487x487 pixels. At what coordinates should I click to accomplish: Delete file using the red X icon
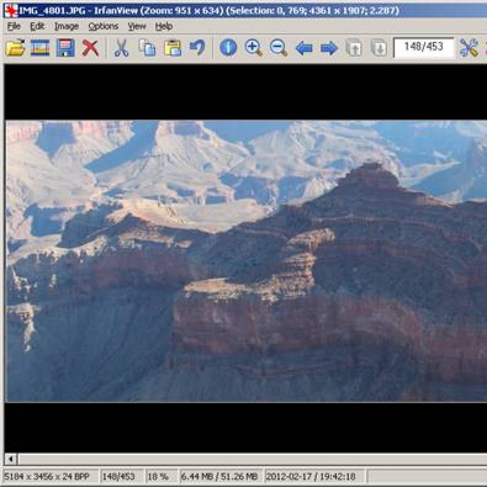pos(90,48)
